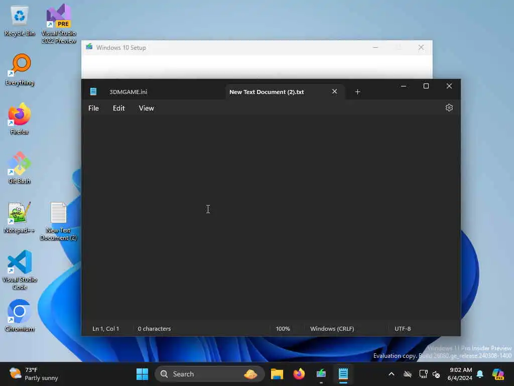Open Firefox from the taskbar
514x386 pixels.
299,374
